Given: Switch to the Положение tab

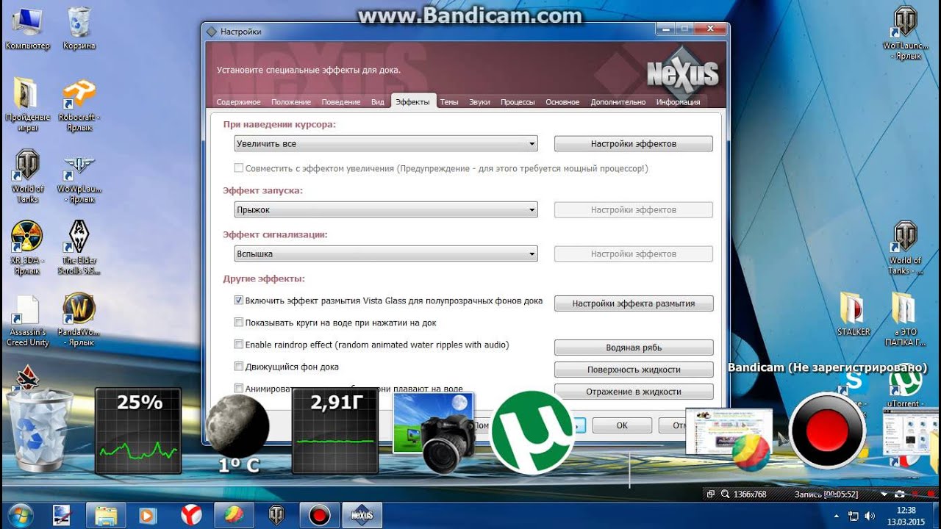Looking at the screenshot, I should point(291,102).
